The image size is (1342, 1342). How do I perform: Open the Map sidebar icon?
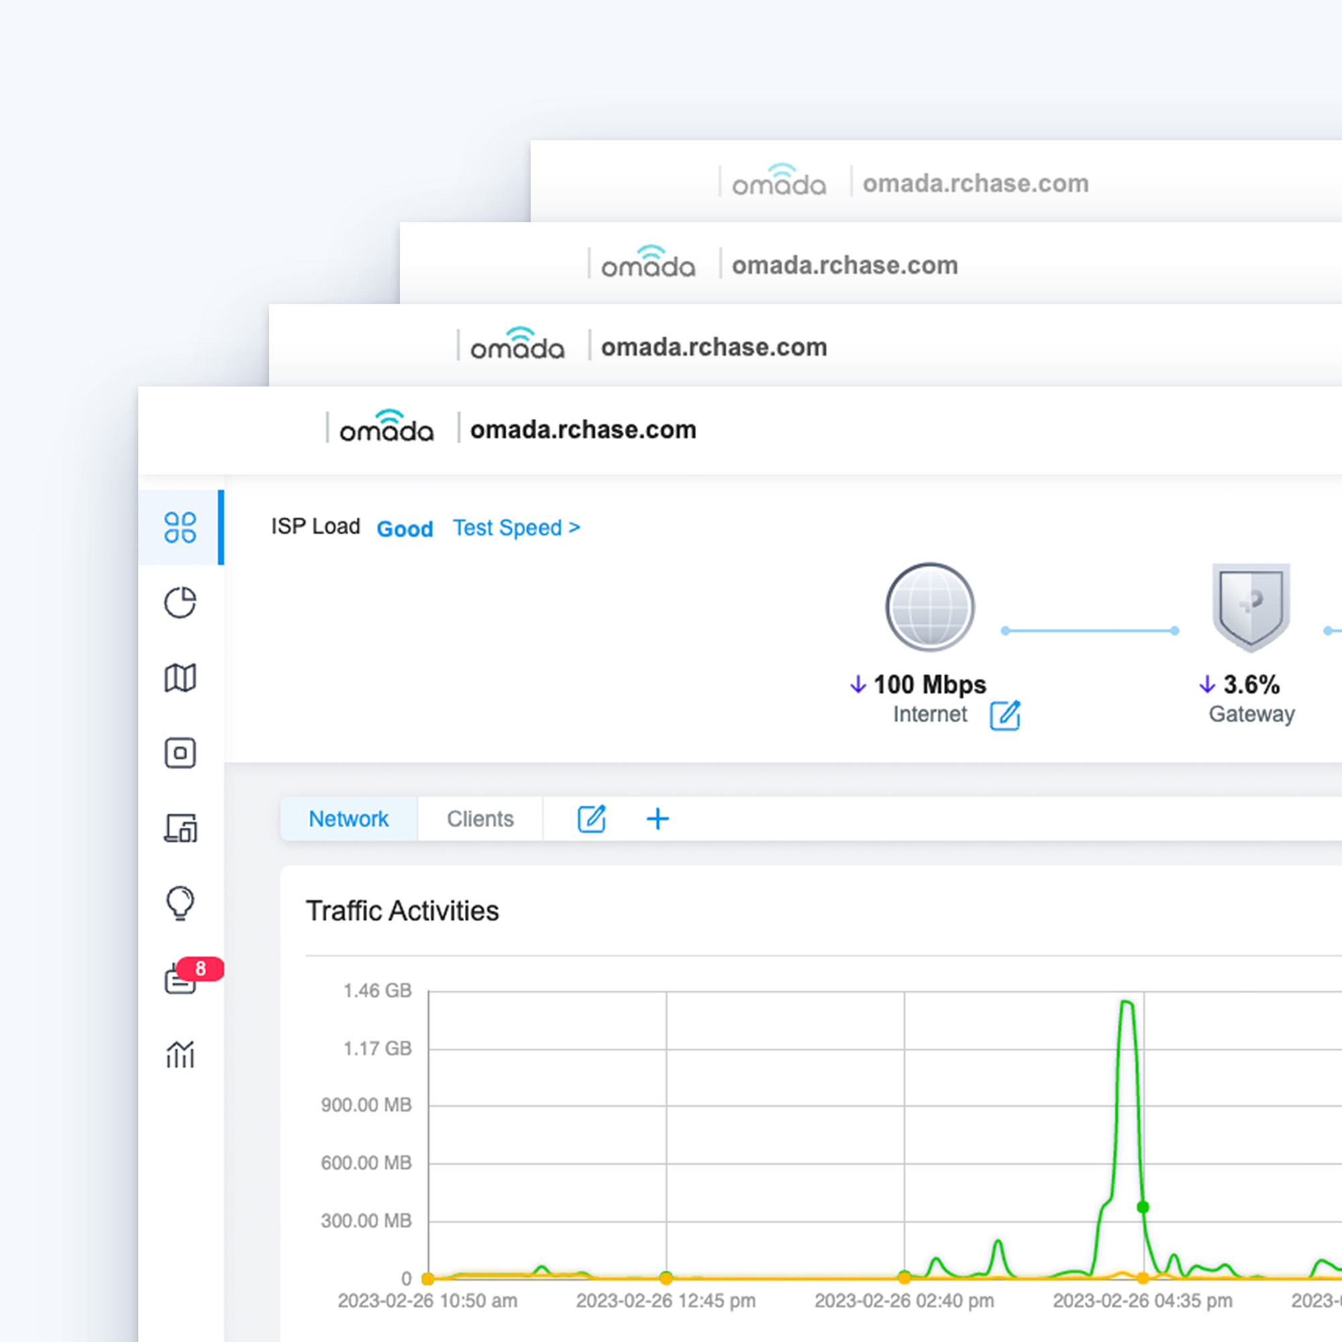point(180,678)
